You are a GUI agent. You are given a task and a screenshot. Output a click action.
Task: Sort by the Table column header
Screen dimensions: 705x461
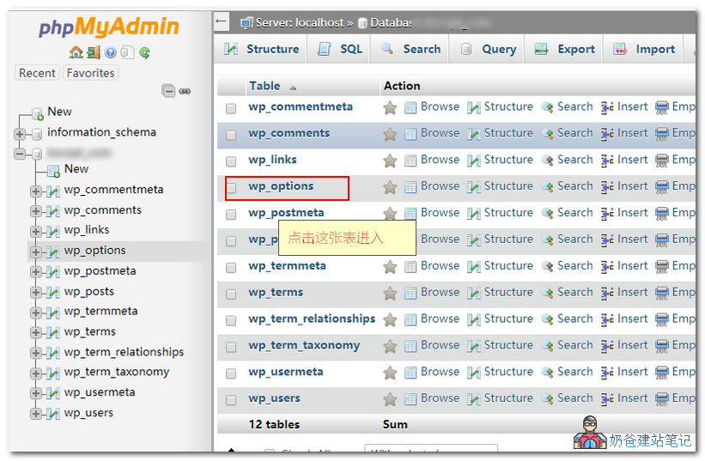click(264, 86)
